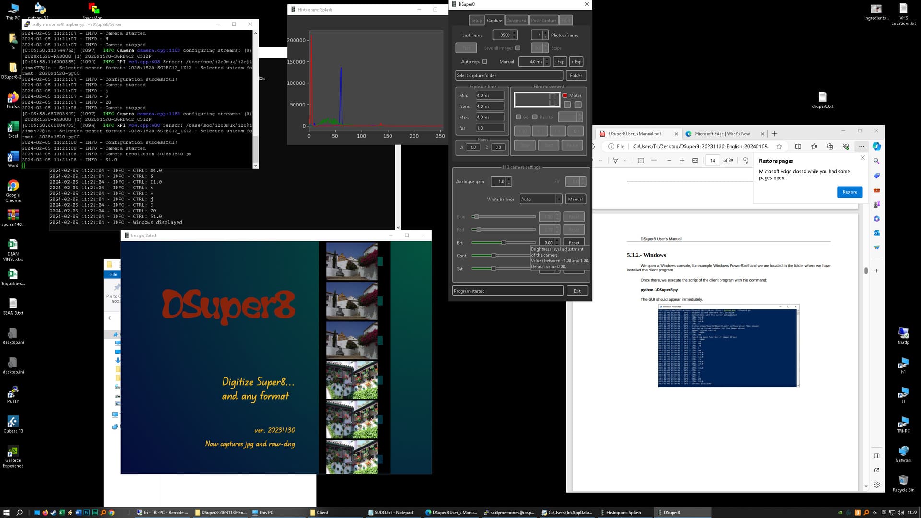
Task: Toggle the Pass to checkbox
Action: tap(535, 117)
